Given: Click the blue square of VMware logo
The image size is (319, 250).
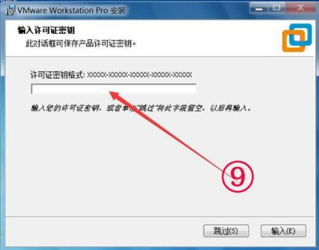Looking at the screenshot, I should pyautogui.click(x=301, y=35).
